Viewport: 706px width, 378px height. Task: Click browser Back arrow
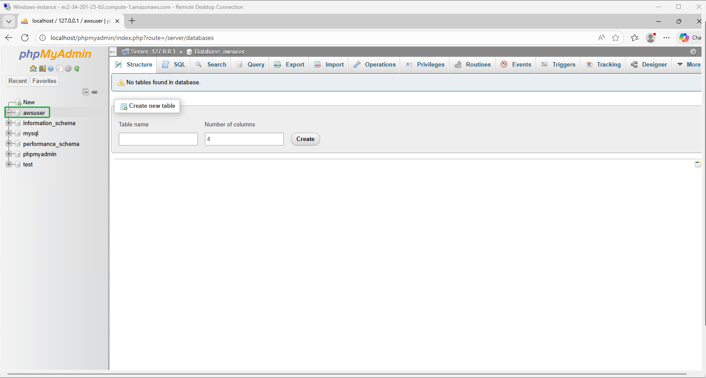click(x=9, y=38)
